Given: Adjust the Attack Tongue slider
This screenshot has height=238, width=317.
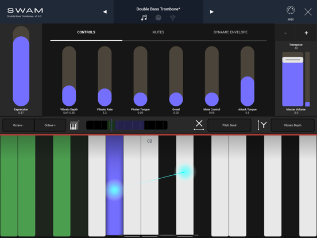Looking at the screenshot, I should pos(248,76).
